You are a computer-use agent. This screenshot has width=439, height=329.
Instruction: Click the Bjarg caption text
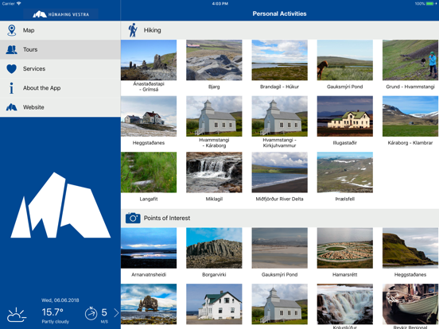(x=214, y=87)
